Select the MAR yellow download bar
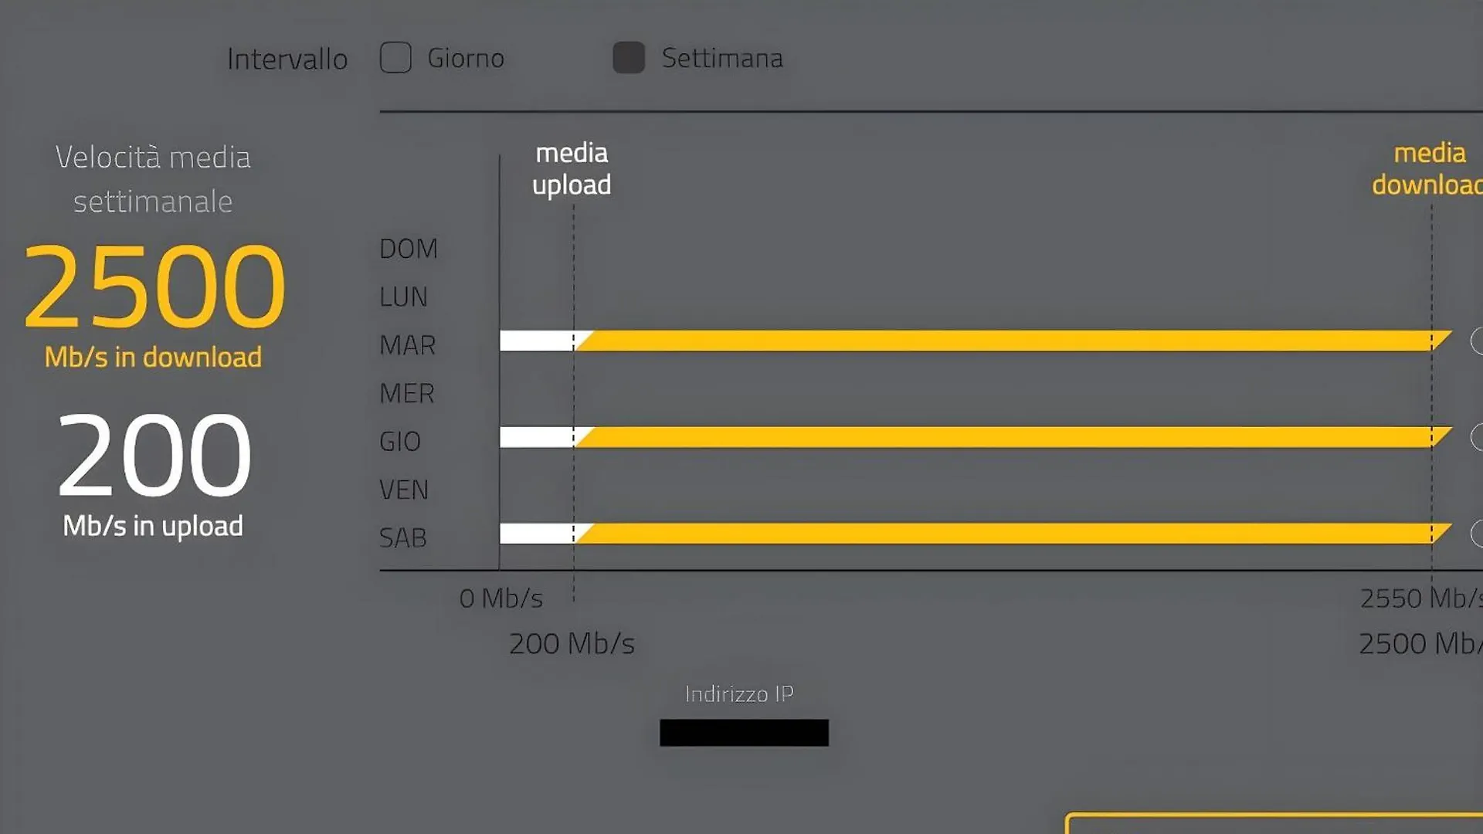Viewport: 1483px width, 834px height. [1013, 341]
